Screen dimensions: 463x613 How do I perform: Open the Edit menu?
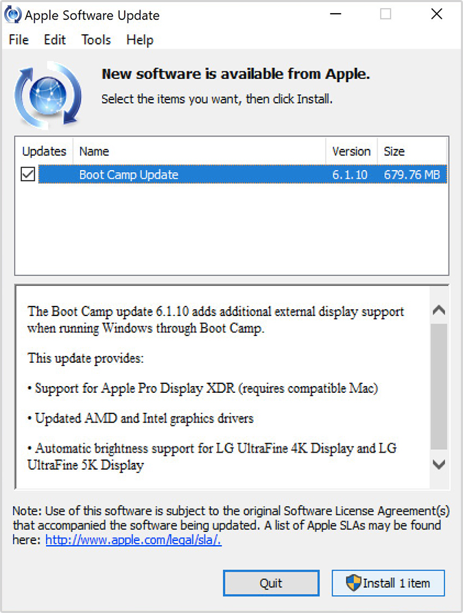pyautogui.click(x=55, y=40)
